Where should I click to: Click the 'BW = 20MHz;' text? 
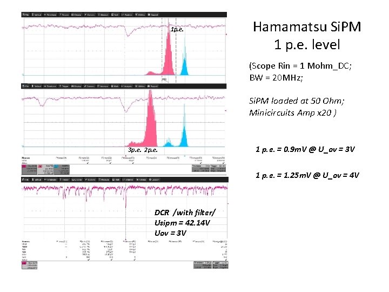click(x=276, y=78)
